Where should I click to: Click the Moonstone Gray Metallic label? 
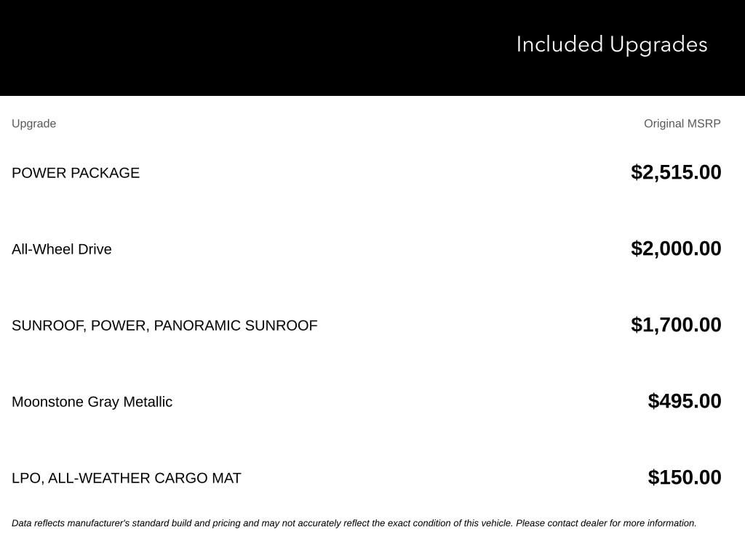click(x=92, y=402)
